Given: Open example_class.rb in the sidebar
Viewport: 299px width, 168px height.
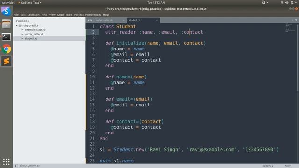Looking at the screenshot, I should click(x=35, y=30).
